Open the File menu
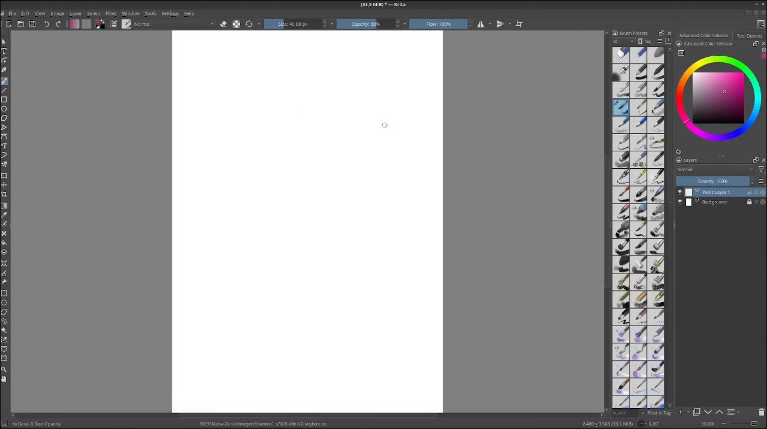 click(12, 13)
